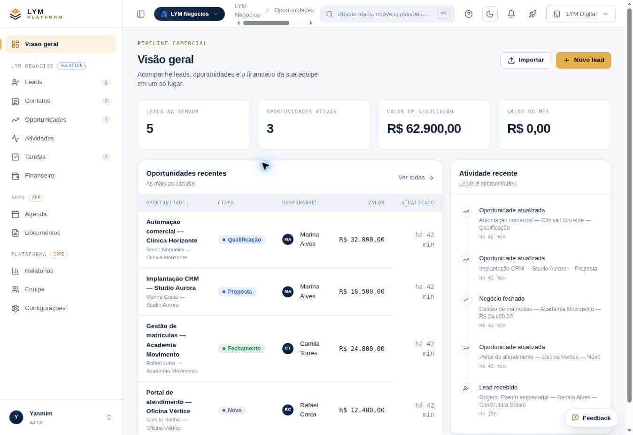Open notifications bell icon
This screenshot has height=435, width=633.
pos(511,14)
